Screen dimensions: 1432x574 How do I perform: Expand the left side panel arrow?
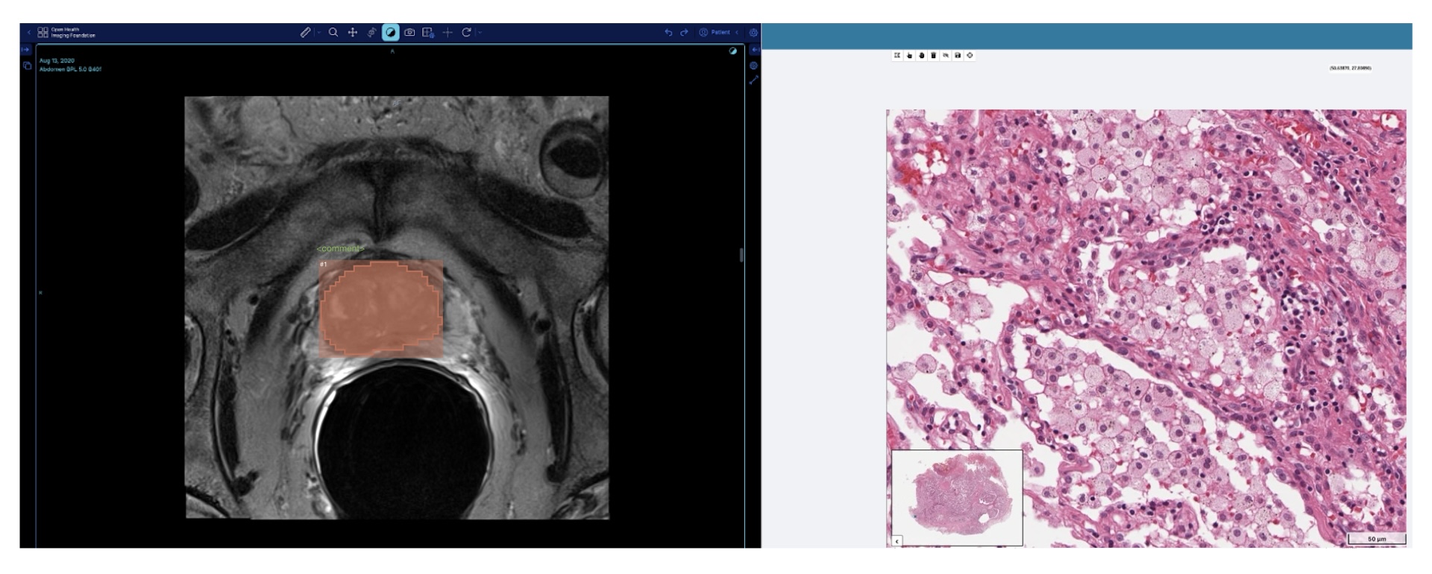25,50
